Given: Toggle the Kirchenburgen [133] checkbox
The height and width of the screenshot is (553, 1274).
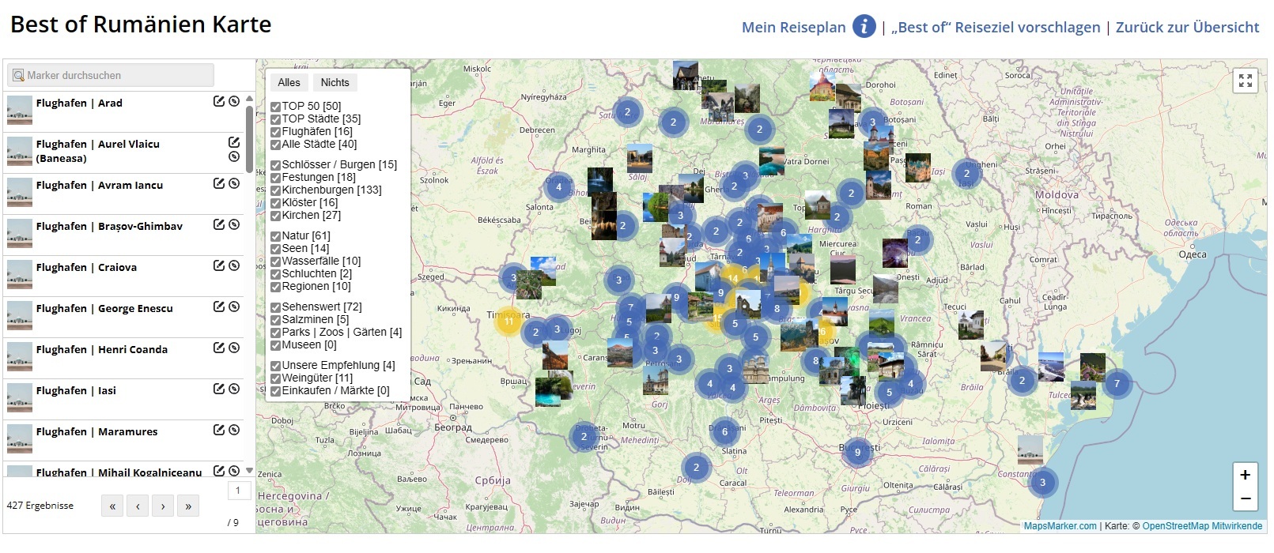Looking at the screenshot, I should click(276, 190).
